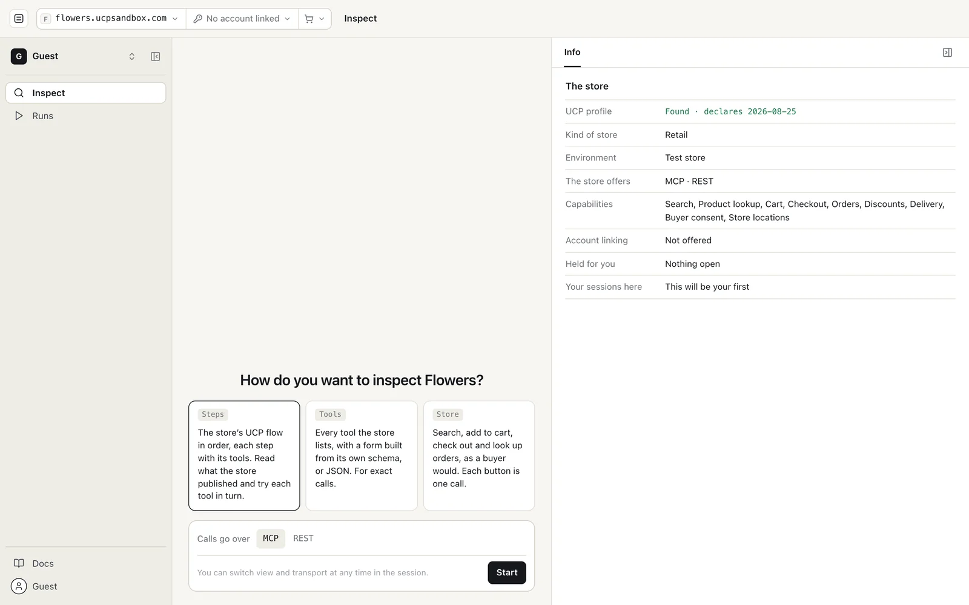Collapse the right Info panel
Viewport: 969px width, 605px height.
click(947, 53)
